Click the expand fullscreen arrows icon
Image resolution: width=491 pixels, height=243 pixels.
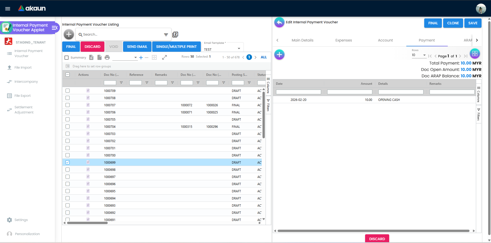pos(165,57)
